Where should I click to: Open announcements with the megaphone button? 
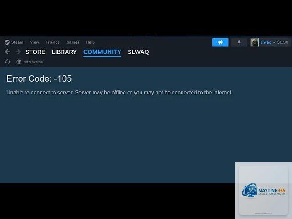pos(220,42)
